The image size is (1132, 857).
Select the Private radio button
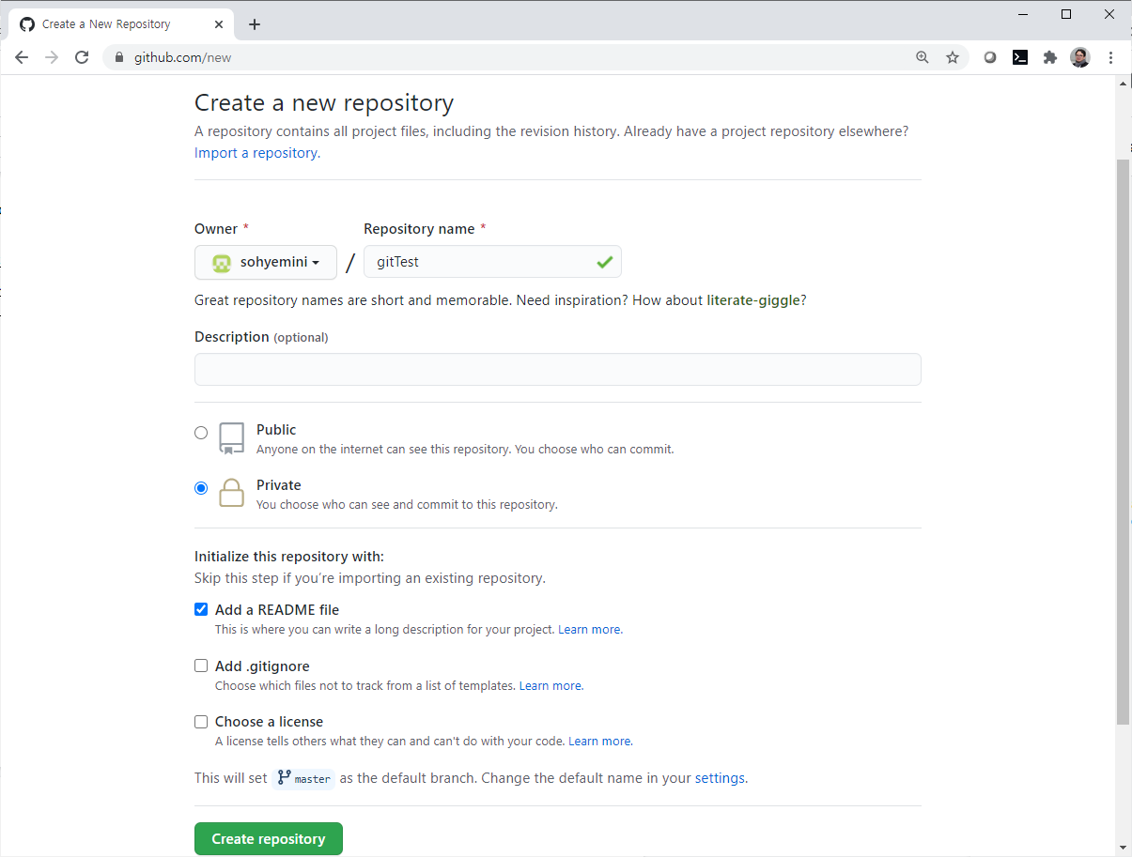pyautogui.click(x=201, y=488)
